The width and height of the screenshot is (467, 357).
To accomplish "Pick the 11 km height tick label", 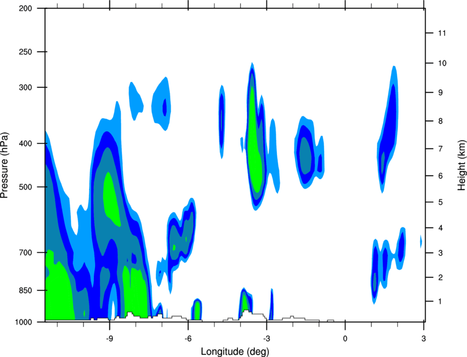I will tap(442, 33).
